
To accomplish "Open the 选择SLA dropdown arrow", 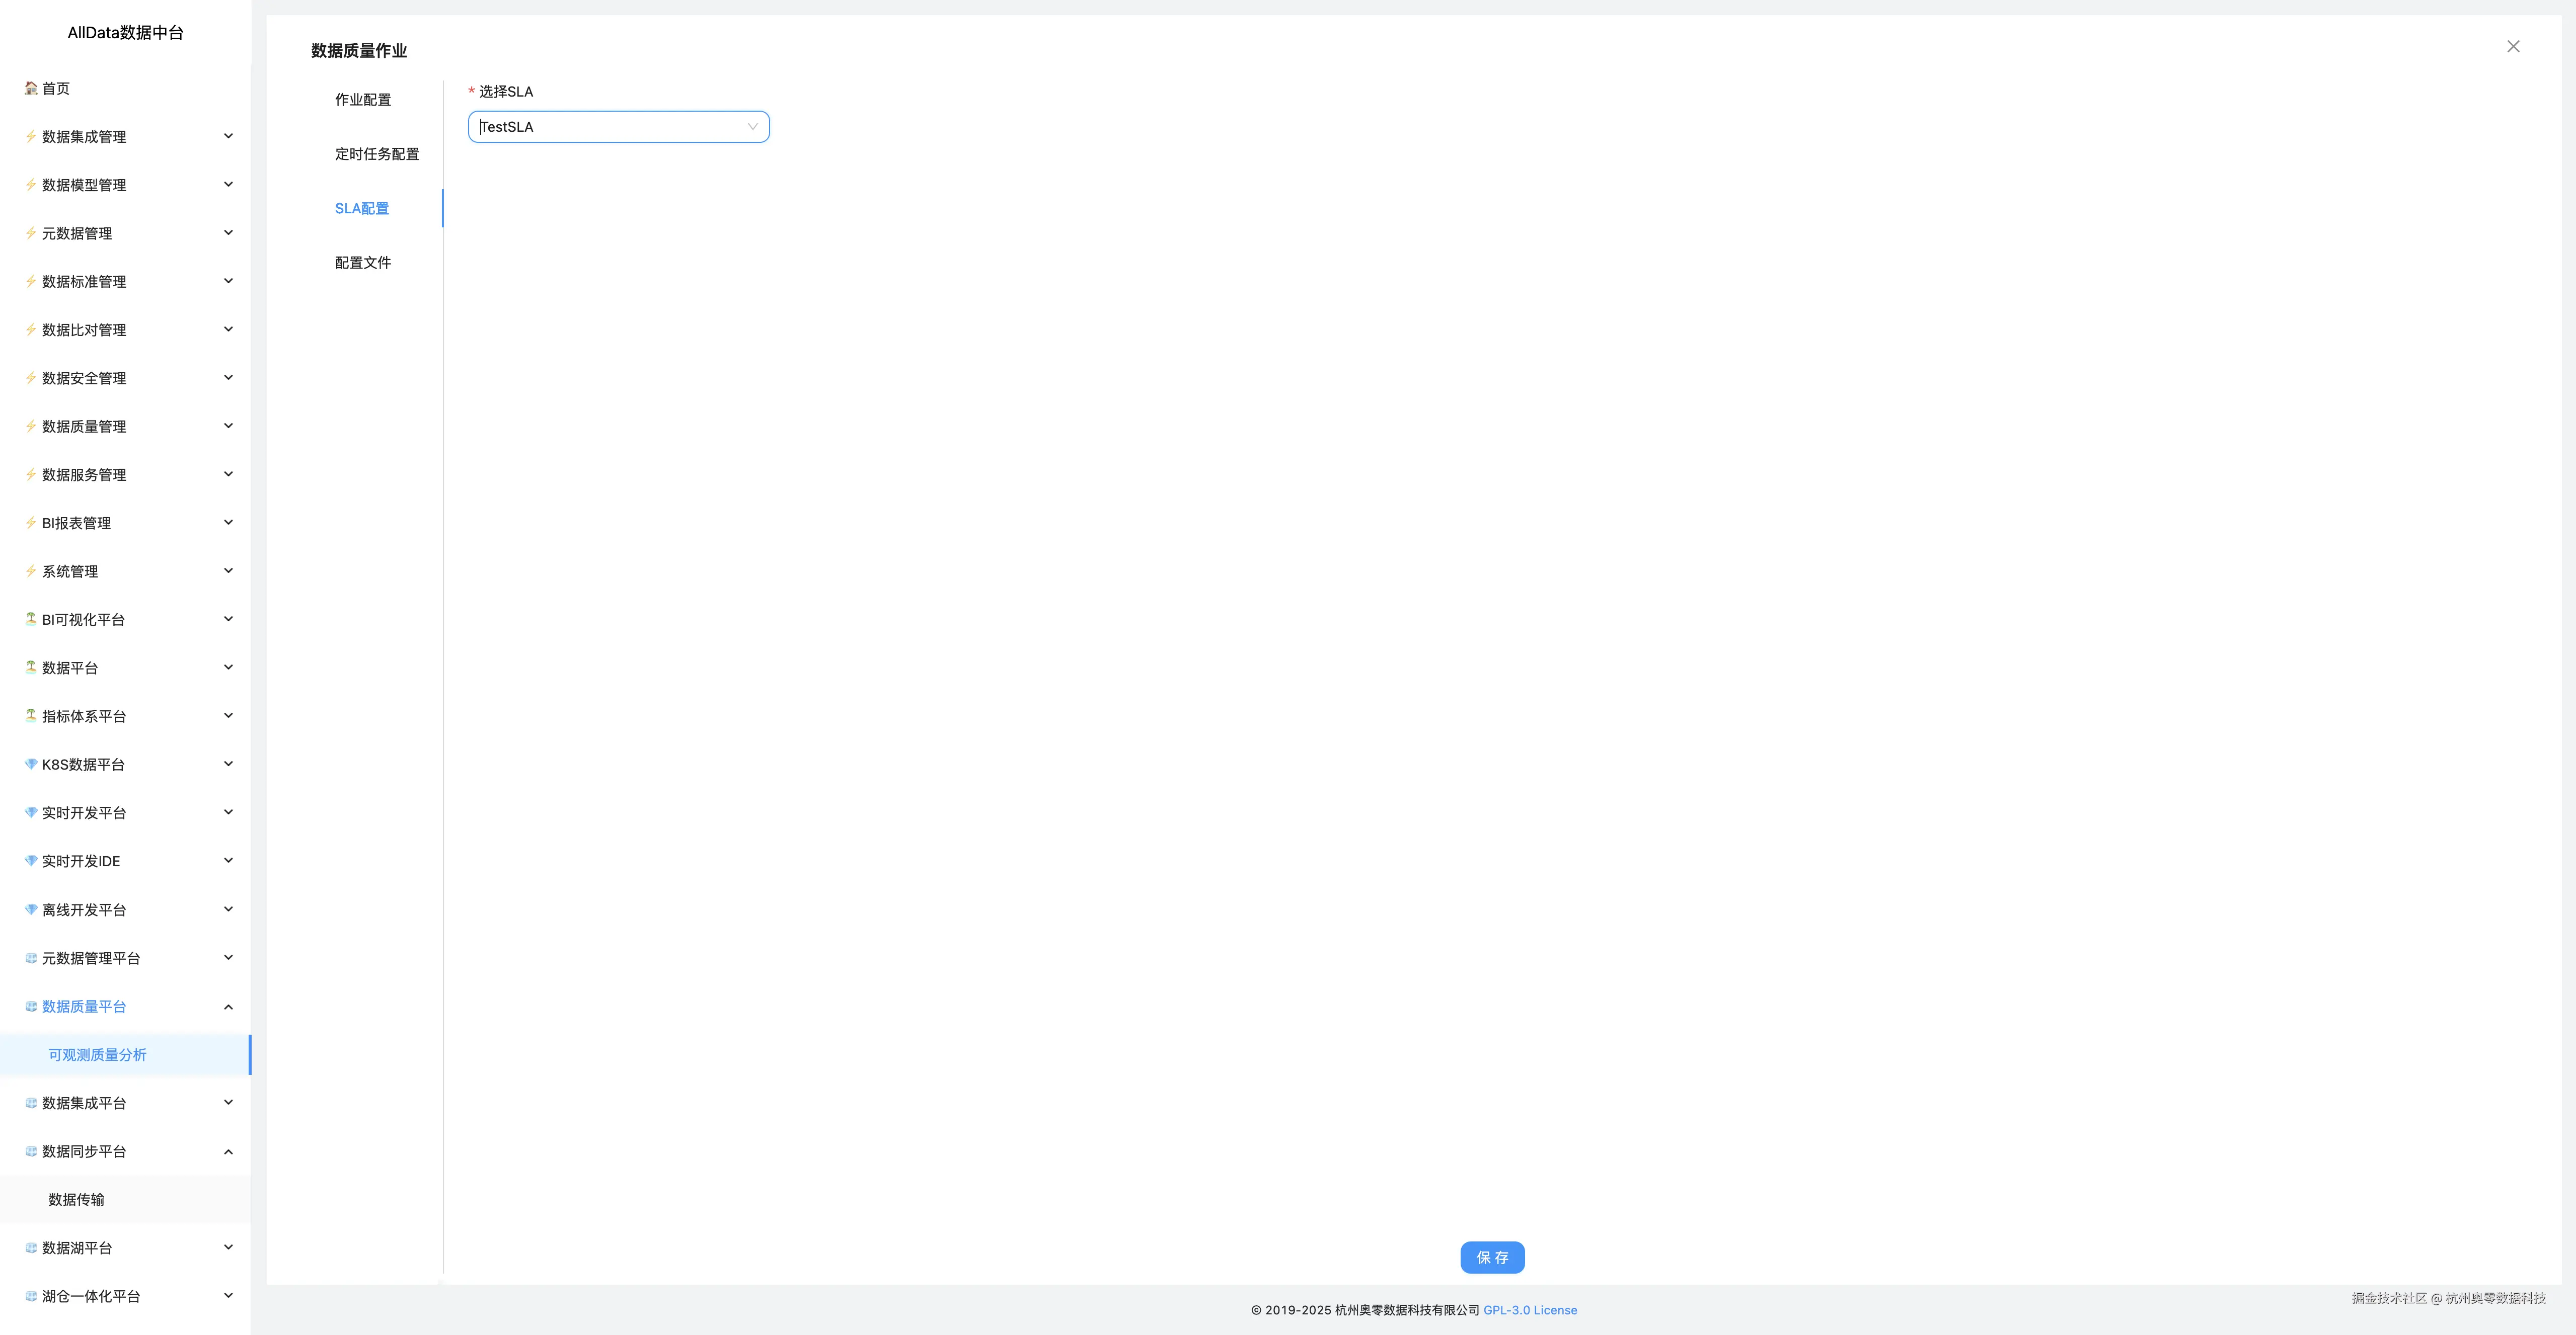I will click(752, 127).
